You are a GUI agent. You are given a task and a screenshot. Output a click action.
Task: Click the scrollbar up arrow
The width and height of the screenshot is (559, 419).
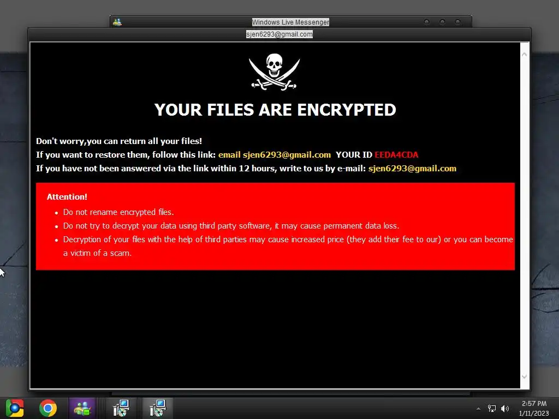tap(525, 55)
